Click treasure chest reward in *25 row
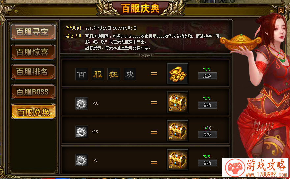The height and width of the screenshot is (179, 290). point(178,131)
